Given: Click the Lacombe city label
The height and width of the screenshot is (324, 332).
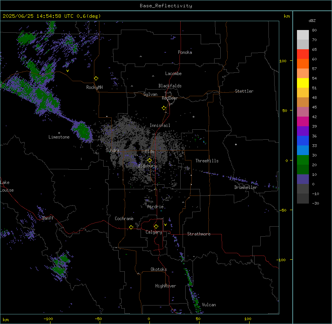Looking at the screenshot, I should 173,73.
